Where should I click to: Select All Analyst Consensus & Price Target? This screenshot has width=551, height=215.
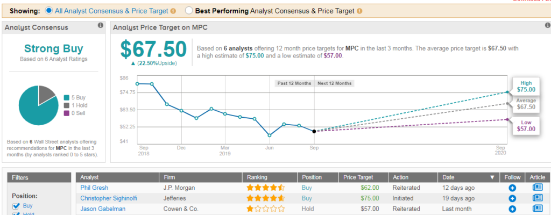point(50,11)
